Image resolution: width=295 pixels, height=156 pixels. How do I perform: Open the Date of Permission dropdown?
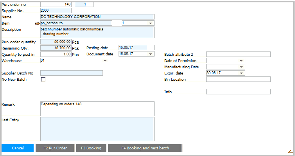coord(242,61)
